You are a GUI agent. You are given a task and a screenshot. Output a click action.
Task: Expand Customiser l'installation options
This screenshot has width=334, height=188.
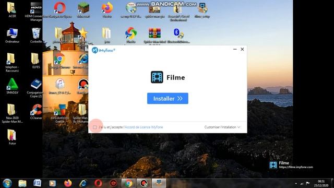click(222, 127)
